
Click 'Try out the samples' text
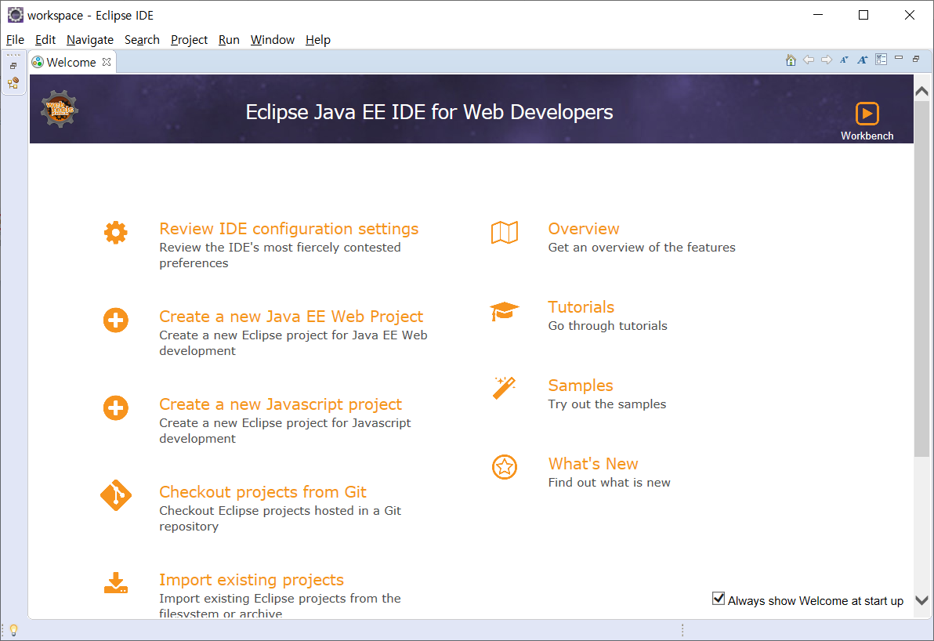click(x=607, y=404)
